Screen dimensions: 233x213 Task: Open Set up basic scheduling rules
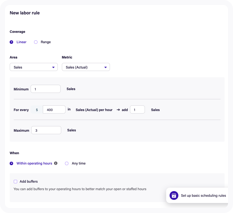(x=203, y=195)
